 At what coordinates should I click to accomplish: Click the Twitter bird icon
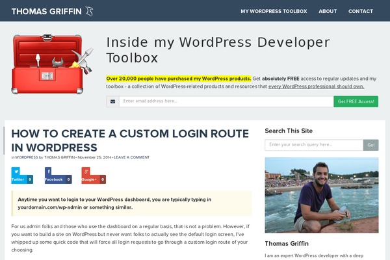[x=16, y=171]
